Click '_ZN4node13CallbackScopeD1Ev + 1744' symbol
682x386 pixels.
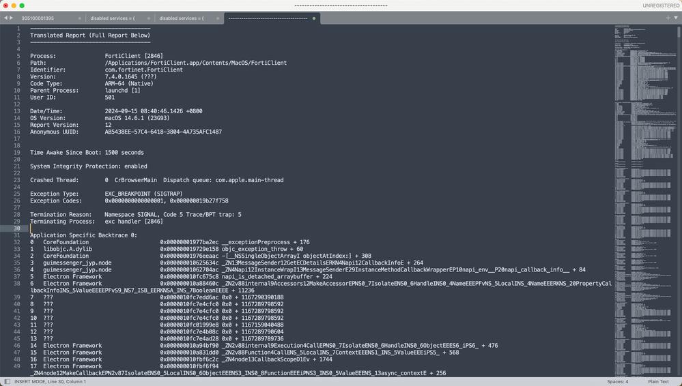277,359
